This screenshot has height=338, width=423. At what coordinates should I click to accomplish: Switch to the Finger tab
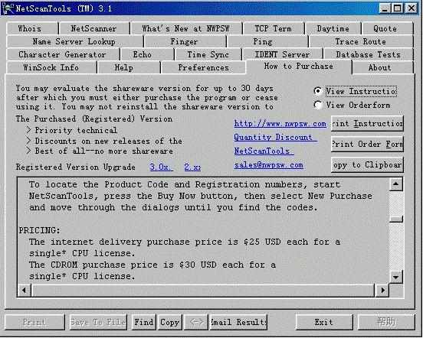(185, 41)
